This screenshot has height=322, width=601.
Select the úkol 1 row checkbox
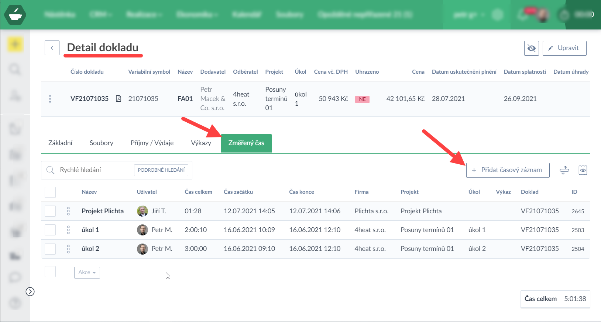click(x=50, y=230)
